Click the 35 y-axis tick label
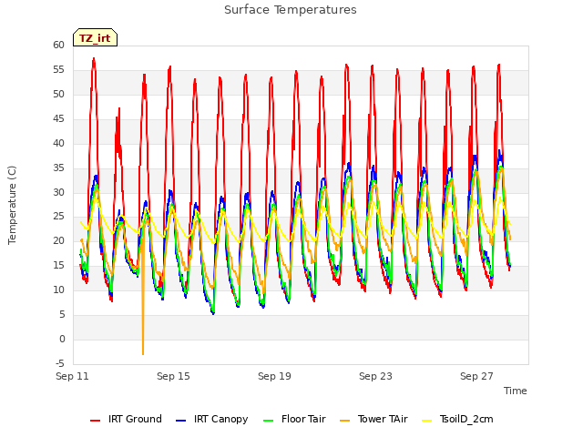 pyautogui.click(x=58, y=168)
